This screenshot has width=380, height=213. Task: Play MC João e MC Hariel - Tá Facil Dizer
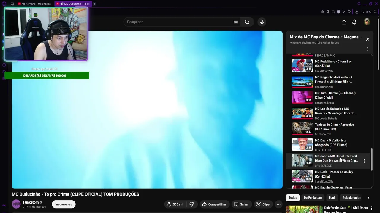(336, 158)
